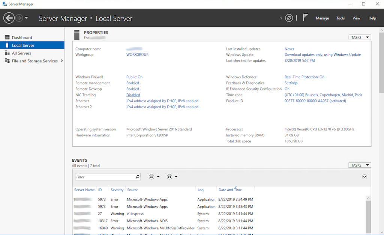
Task: Enable NIC Teaming via Disabled link
Action: pos(133,95)
